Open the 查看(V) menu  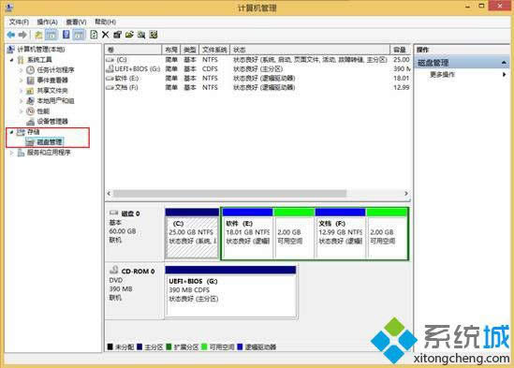tap(76, 22)
